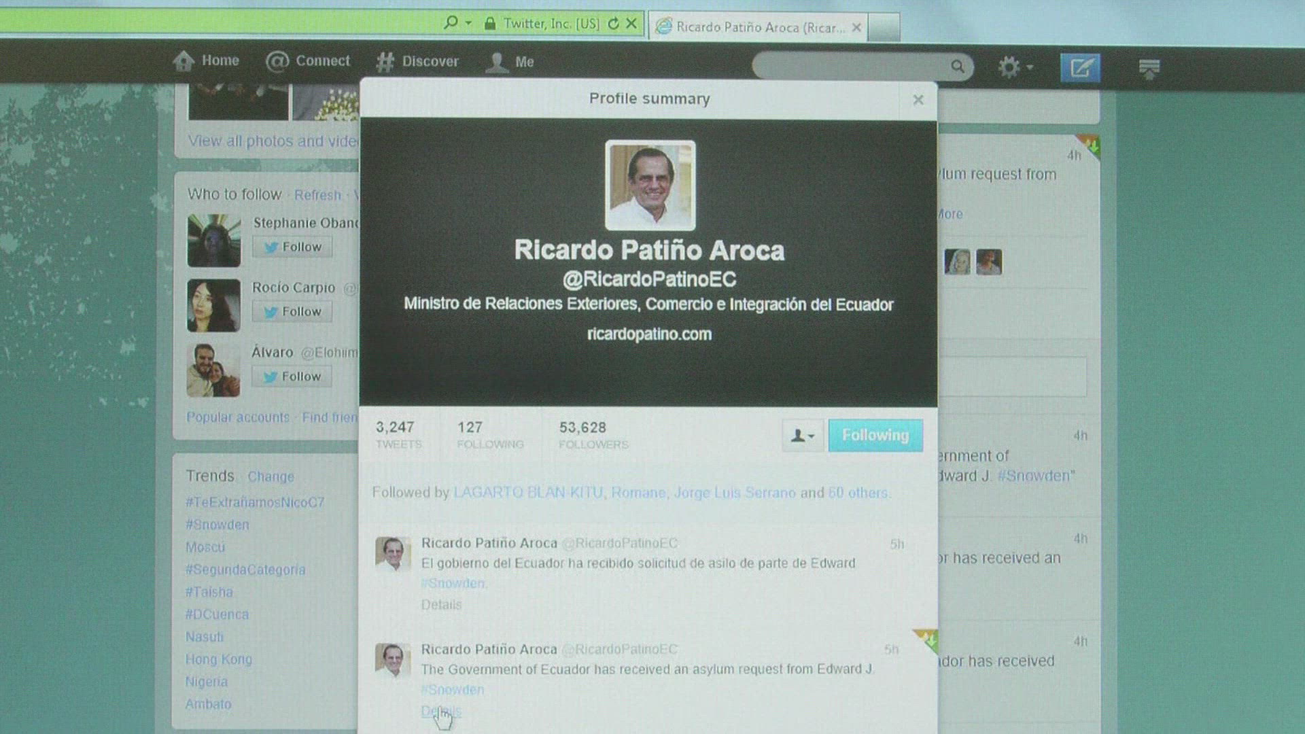Click the browser address bar search dropdown arrow
This screenshot has height=734, width=1305.
pos(468,23)
